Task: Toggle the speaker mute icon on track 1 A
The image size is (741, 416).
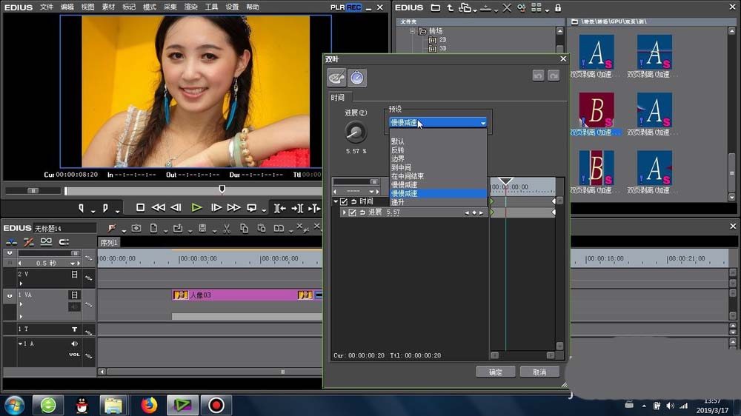Action: (x=74, y=343)
